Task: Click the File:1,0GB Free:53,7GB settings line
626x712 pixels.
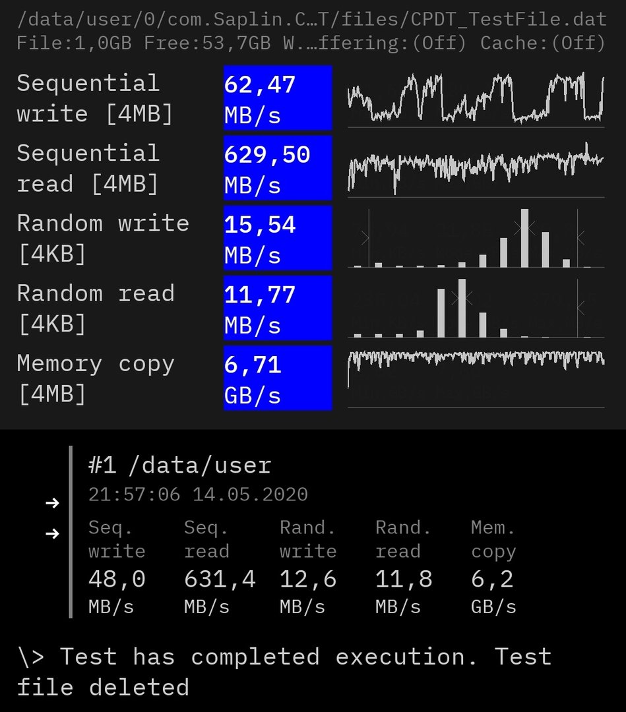Action: click(x=311, y=43)
